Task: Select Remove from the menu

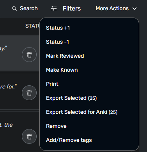Action: 56,126
